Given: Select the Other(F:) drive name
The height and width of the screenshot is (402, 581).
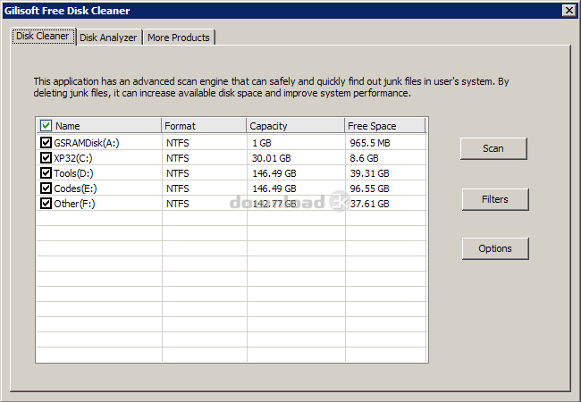Looking at the screenshot, I should pos(74,204).
